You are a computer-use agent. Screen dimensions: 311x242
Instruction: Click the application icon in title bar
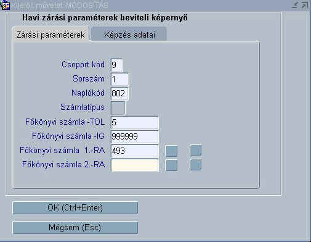coord(4,5)
